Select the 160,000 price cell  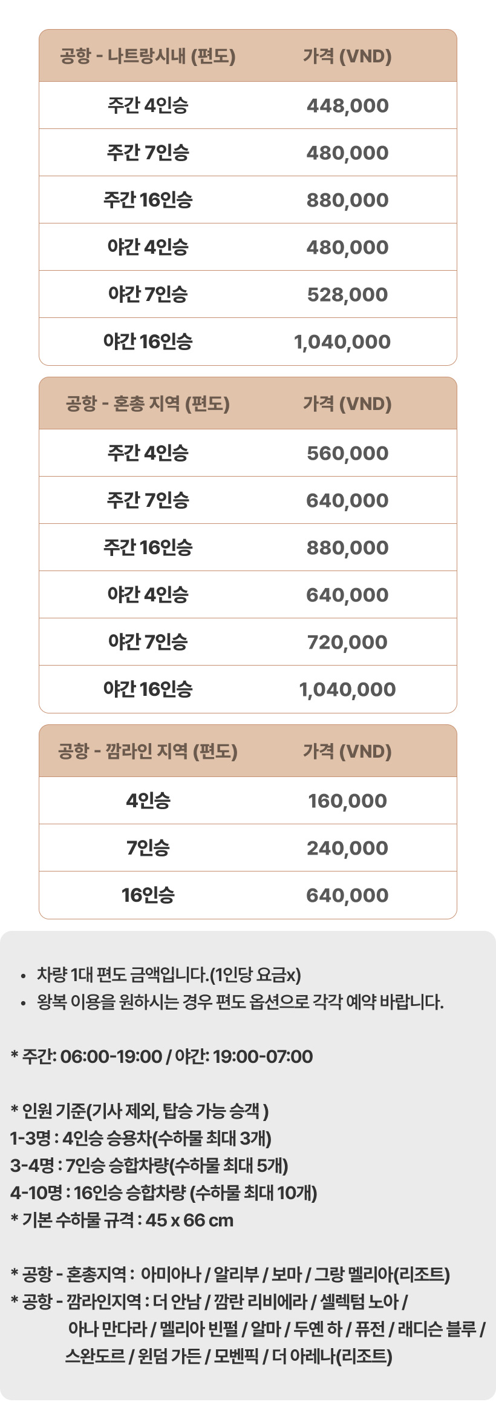click(347, 801)
